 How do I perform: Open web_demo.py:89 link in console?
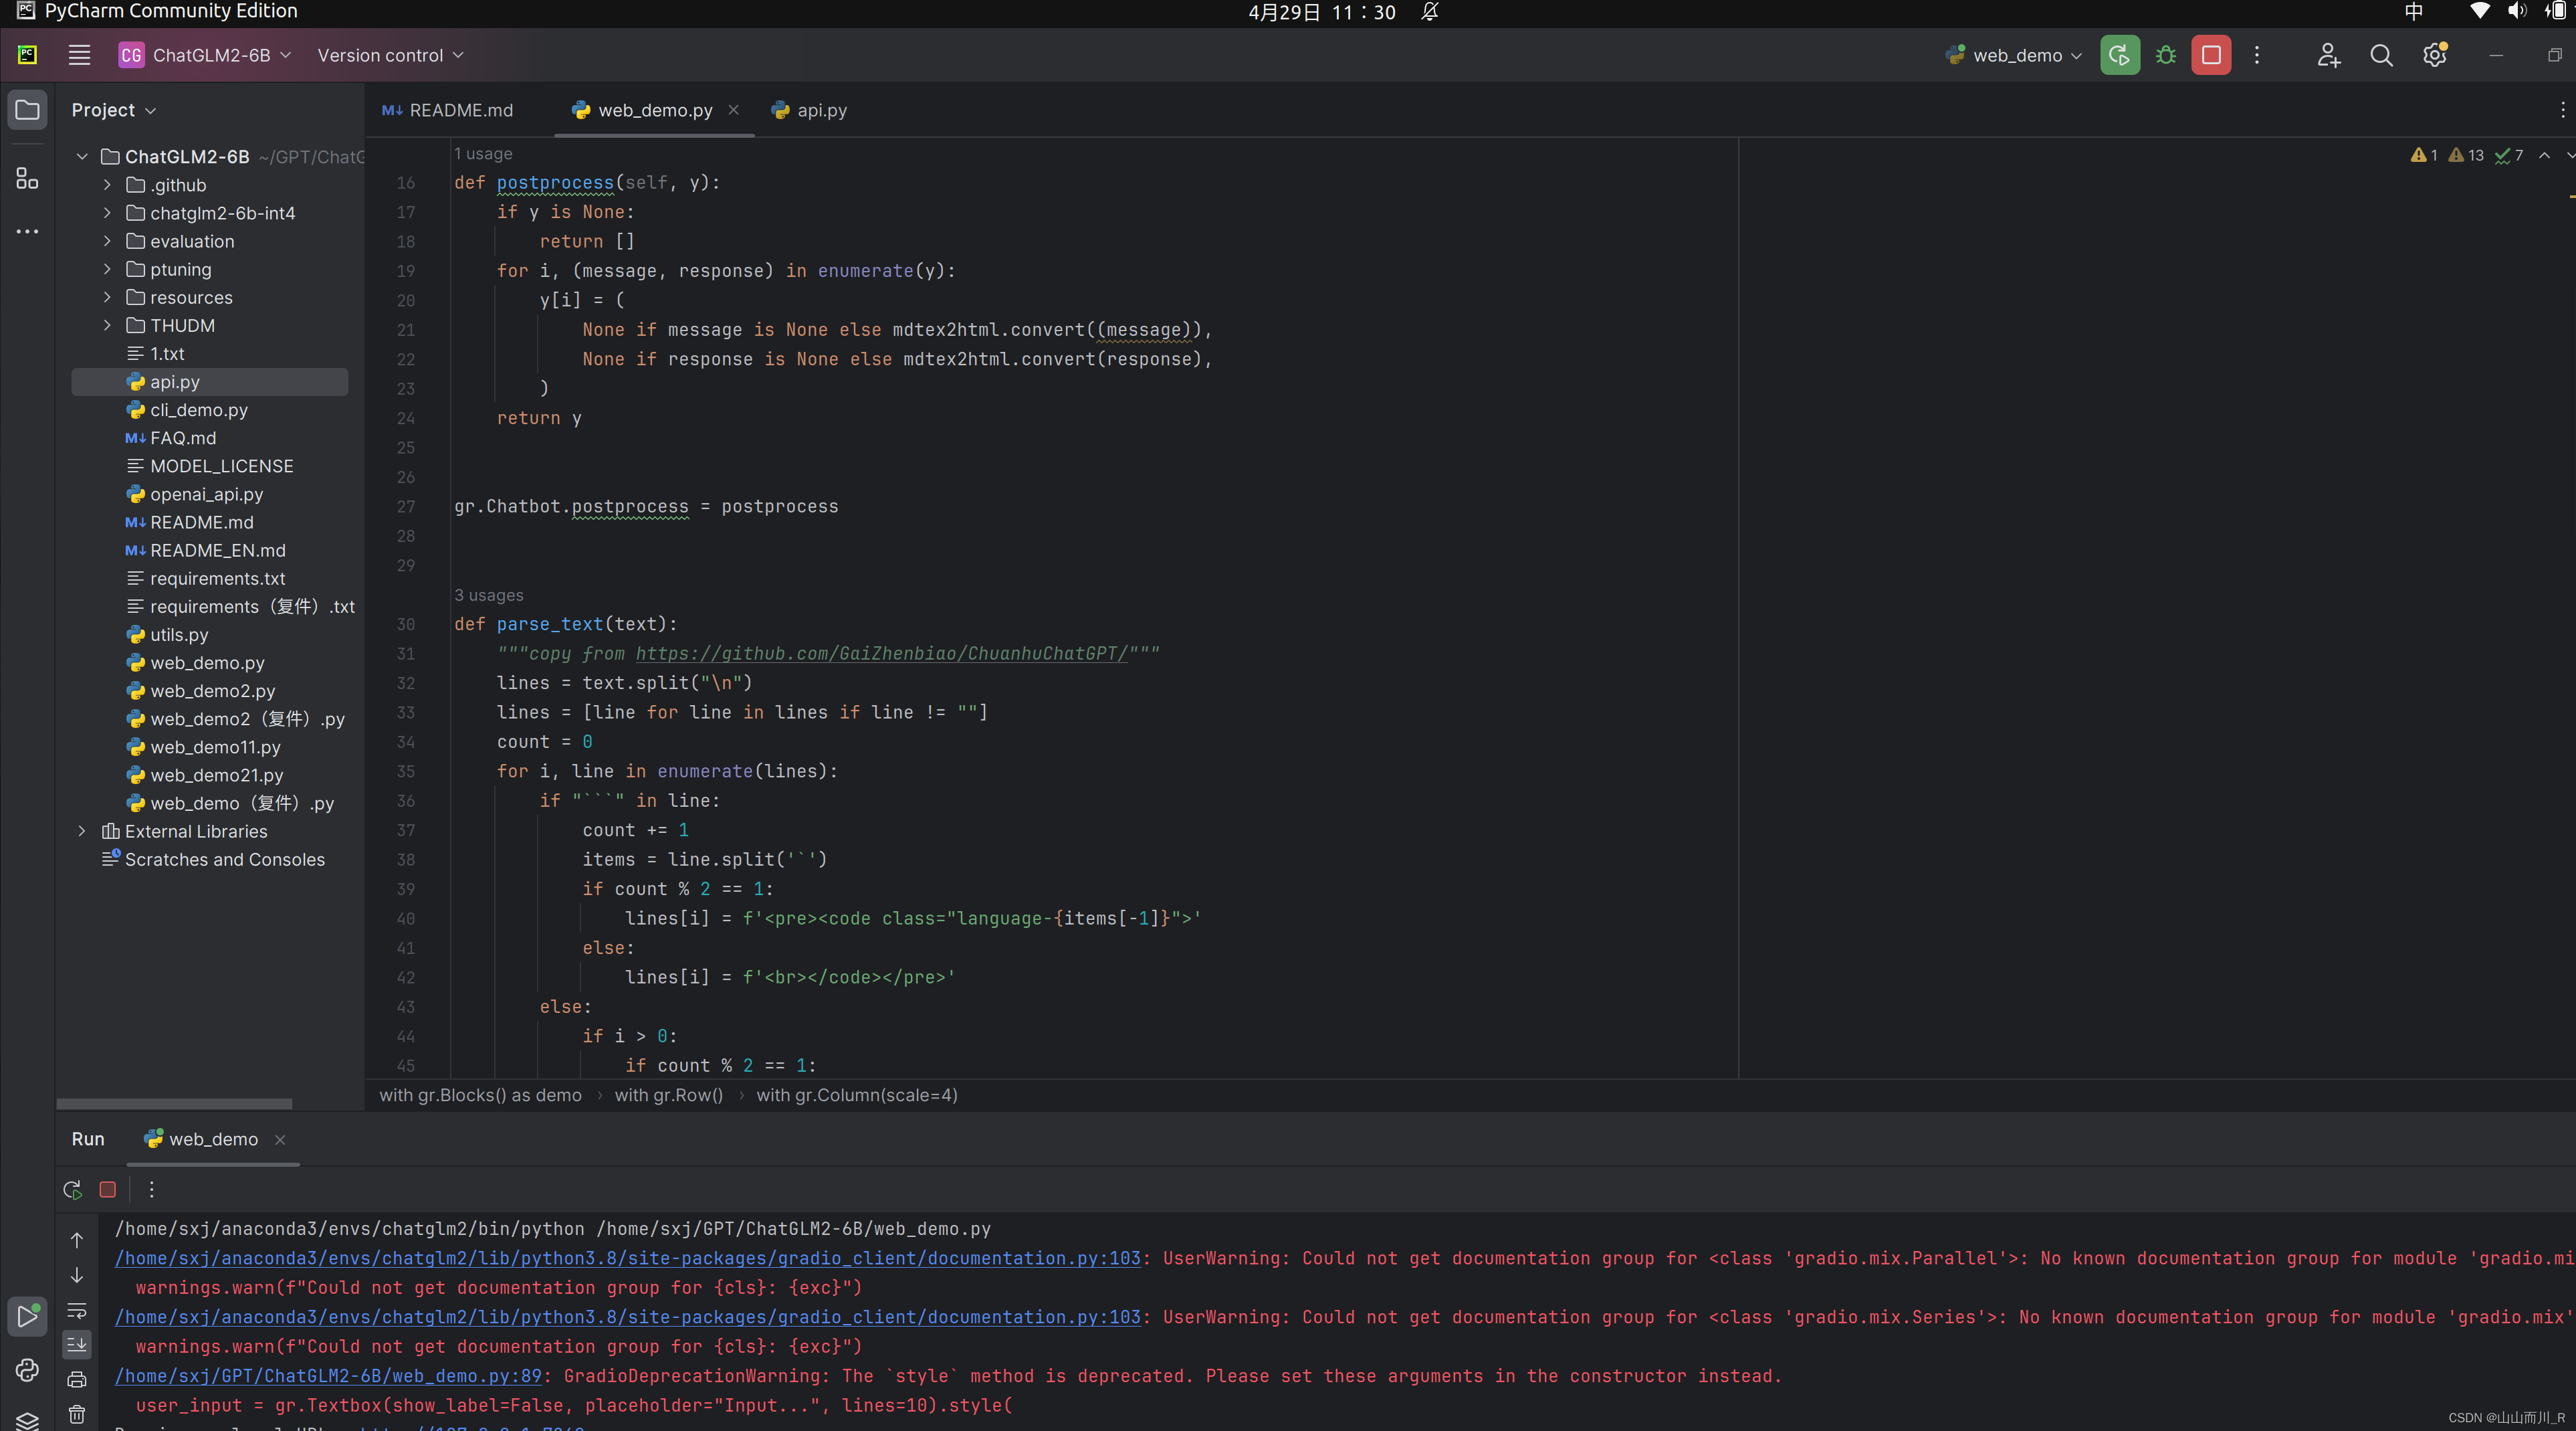(x=328, y=1376)
